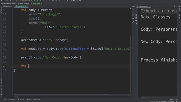Hide the Run panel with minimize icon
This screenshot has width=181, height=102.
[177, 6]
